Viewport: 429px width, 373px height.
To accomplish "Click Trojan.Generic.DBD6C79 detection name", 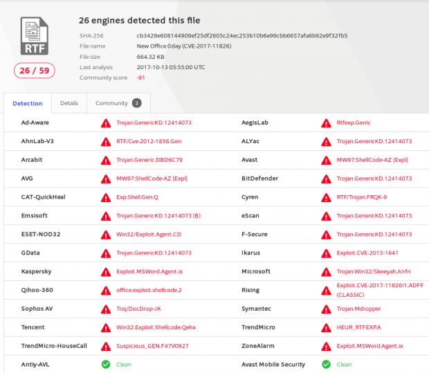I will (149, 160).
